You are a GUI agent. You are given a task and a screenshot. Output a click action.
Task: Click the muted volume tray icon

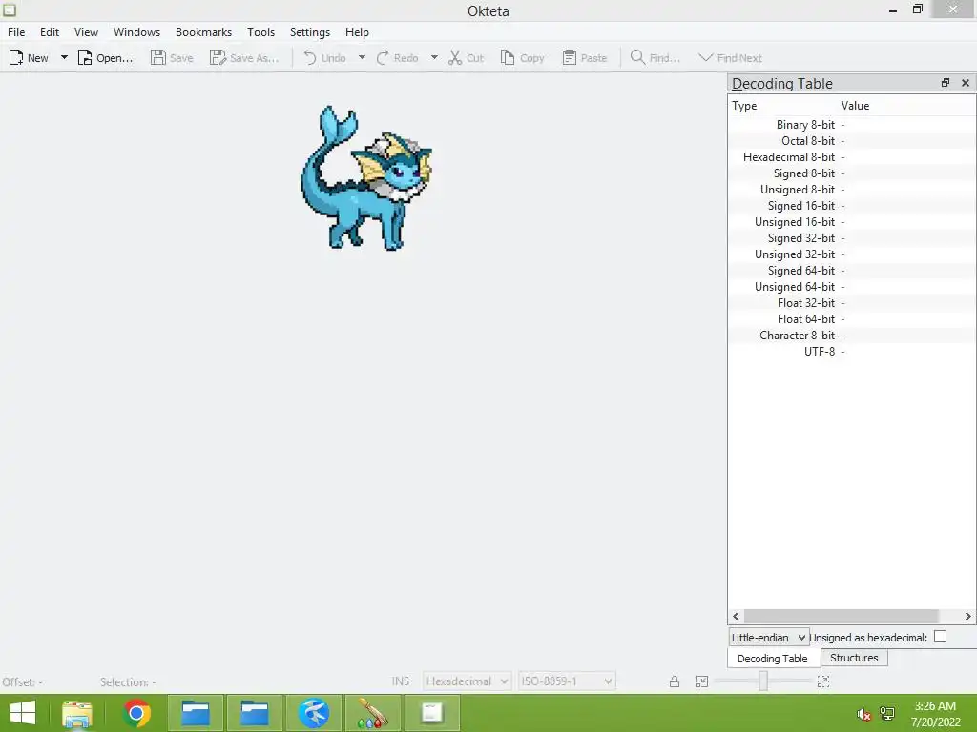(x=863, y=714)
